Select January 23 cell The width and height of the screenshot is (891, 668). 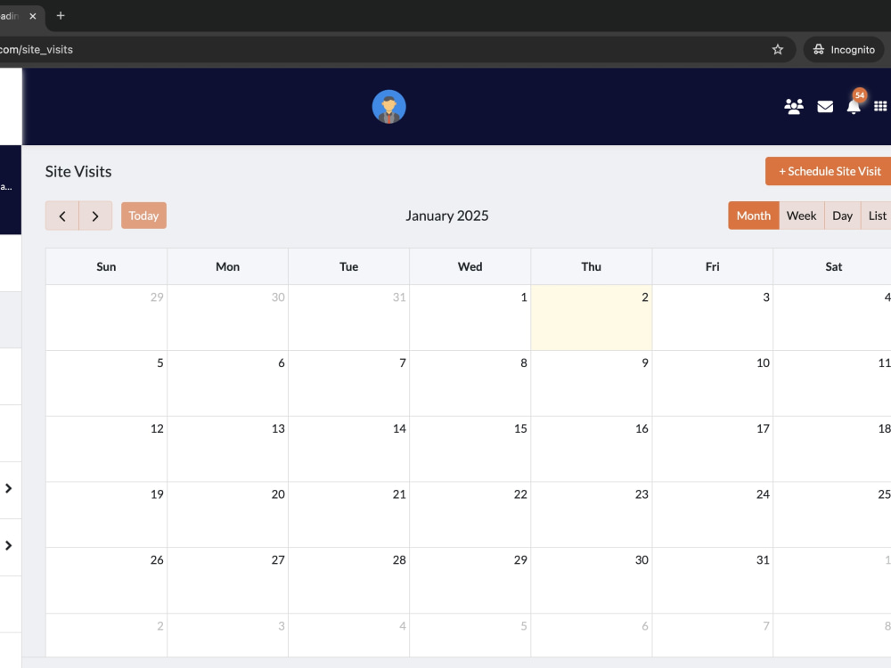pyautogui.click(x=591, y=515)
